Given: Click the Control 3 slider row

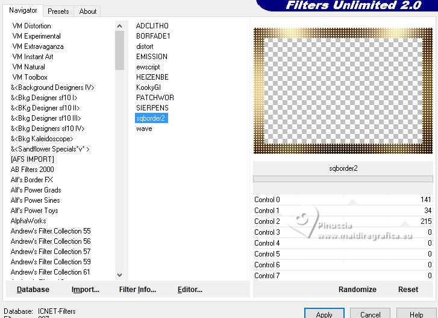Looking at the screenshot, I should pos(343,232).
